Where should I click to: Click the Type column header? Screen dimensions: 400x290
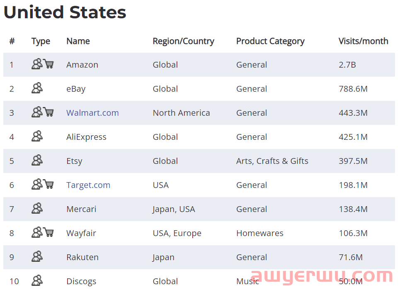tap(41, 41)
